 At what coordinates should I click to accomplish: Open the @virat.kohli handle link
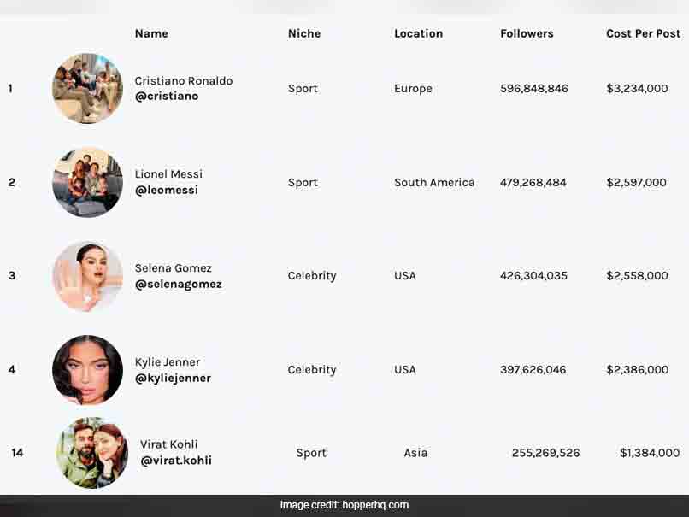[176, 461]
